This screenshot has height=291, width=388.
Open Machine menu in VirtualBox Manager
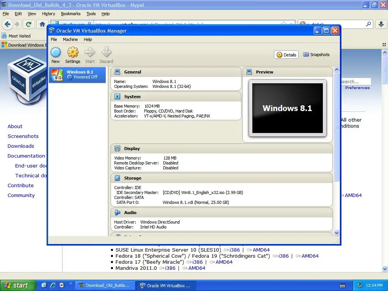pyautogui.click(x=70, y=39)
